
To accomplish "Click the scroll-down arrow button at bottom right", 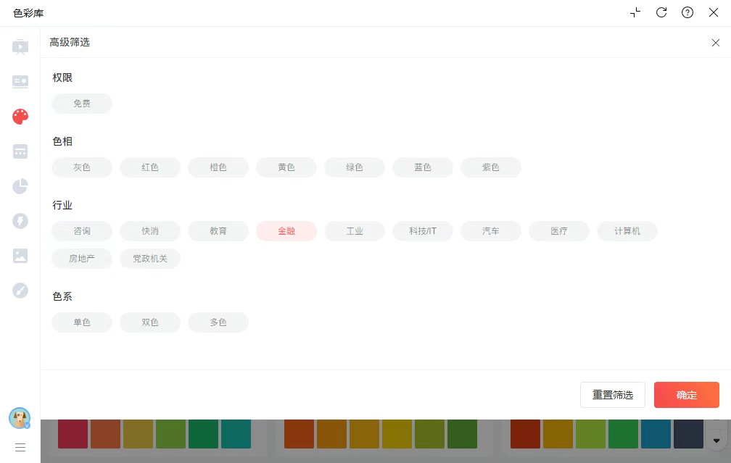I will pos(716,441).
